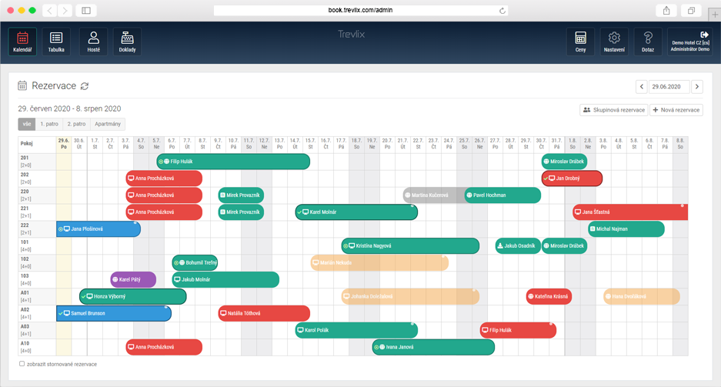The width and height of the screenshot is (721, 387).
Task: Open Karel Molnár reservation in room 221
Action: (356, 212)
